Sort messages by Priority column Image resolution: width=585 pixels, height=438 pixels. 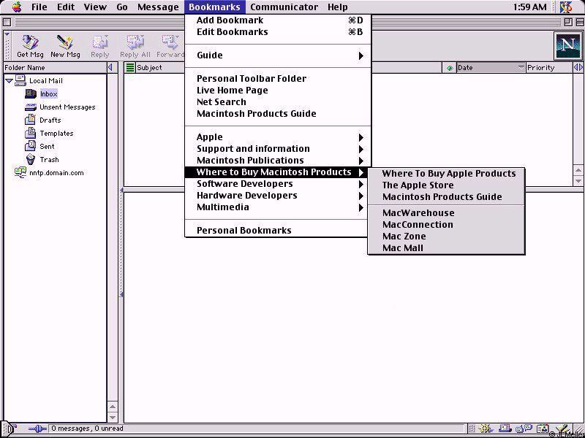point(549,67)
